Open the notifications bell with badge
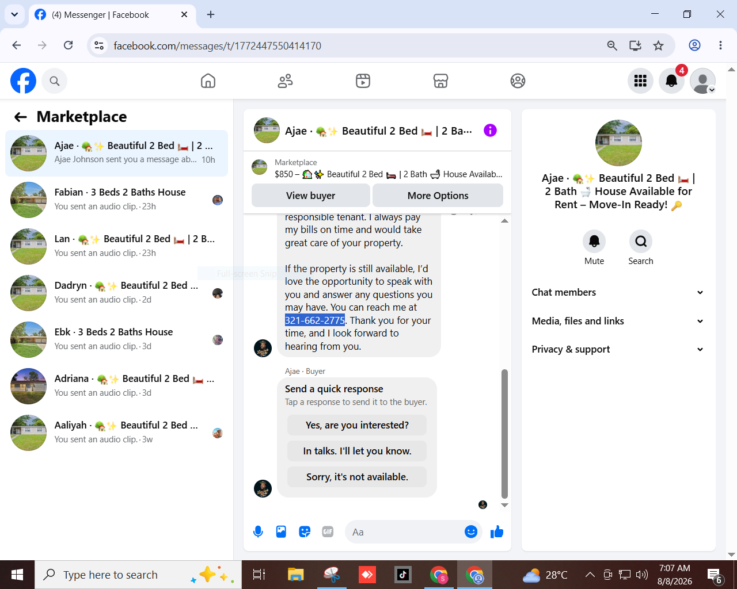The height and width of the screenshot is (589, 737). click(x=671, y=81)
